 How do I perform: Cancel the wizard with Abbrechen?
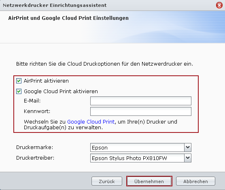(x=195, y=181)
